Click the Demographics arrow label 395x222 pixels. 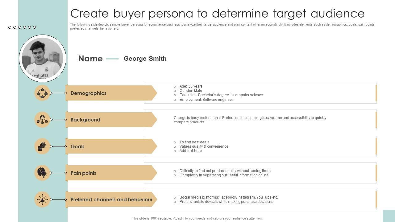[x=88, y=93]
